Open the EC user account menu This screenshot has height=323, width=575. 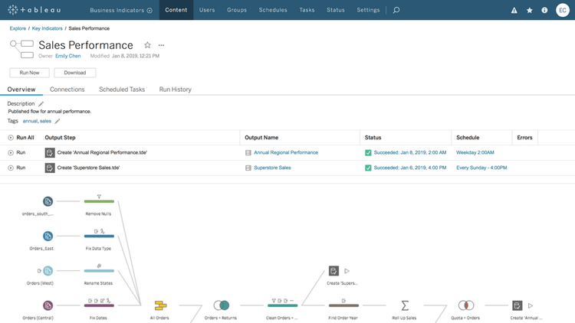click(562, 11)
